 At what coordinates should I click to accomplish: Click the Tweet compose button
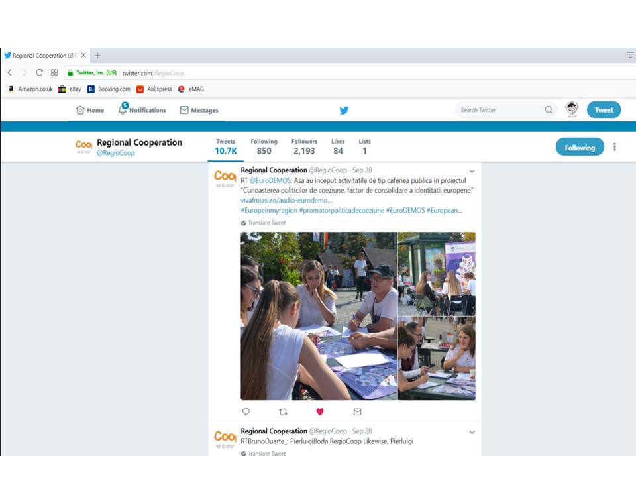pos(604,110)
